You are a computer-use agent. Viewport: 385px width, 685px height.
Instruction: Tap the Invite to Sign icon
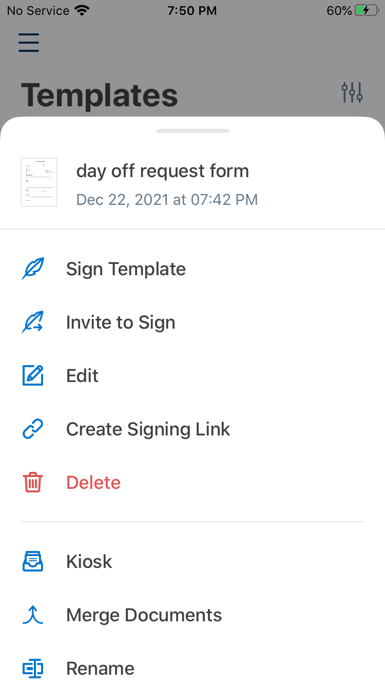tap(33, 322)
